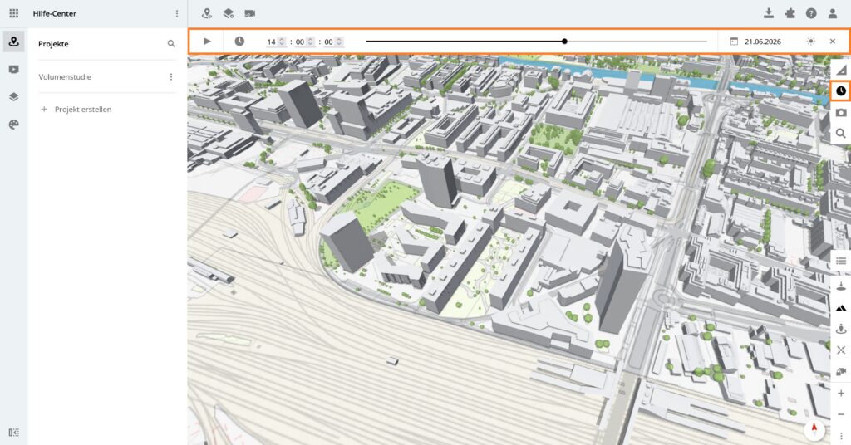The image size is (851, 445).
Task: Zoom in on the 3D map
Action: click(840, 393)
